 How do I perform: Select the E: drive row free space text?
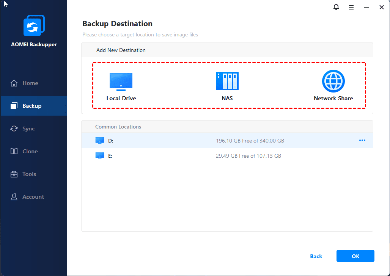pyautogui.click(x=248, y=156)
